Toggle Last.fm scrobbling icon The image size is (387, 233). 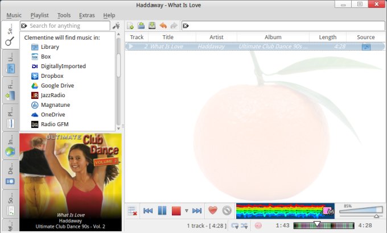pyautogui.click(x=258, y=226)
